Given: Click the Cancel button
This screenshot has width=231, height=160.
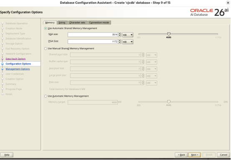Looking at the screenshot, I should 223,155.
